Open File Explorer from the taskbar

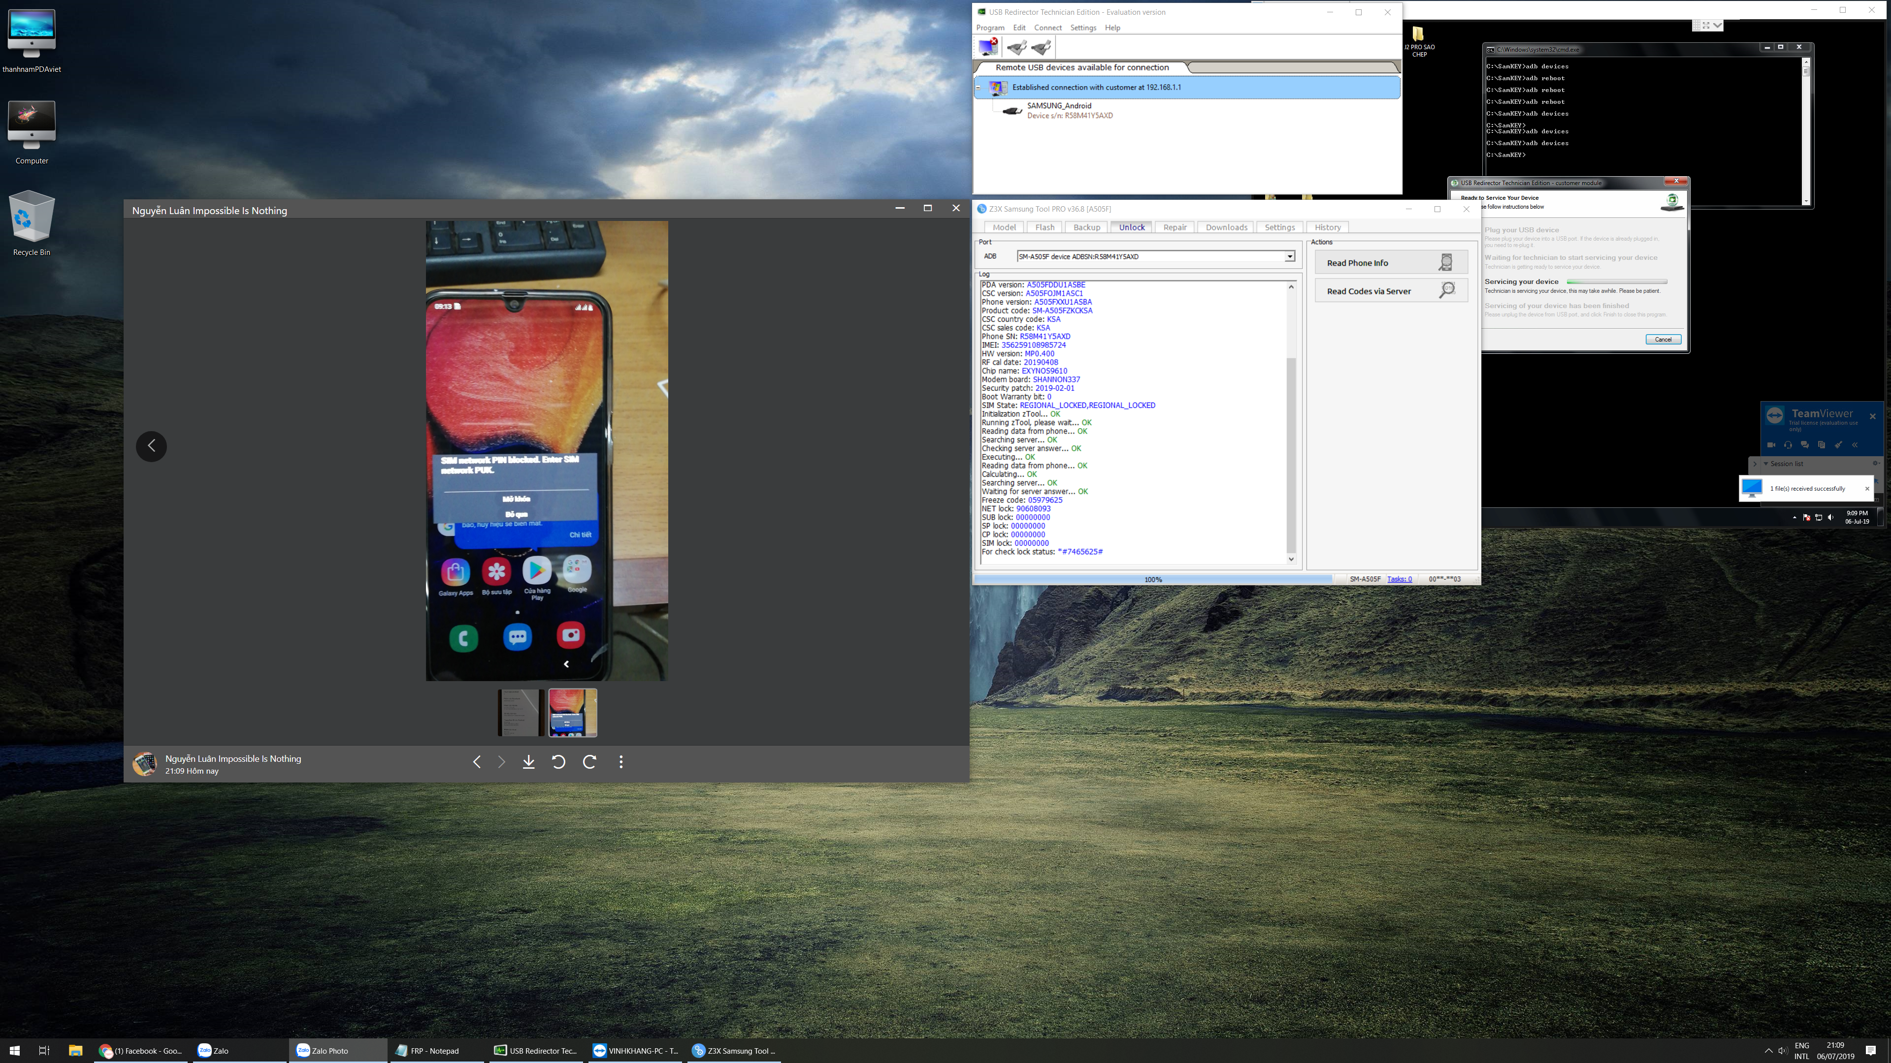click(76, 1051)
